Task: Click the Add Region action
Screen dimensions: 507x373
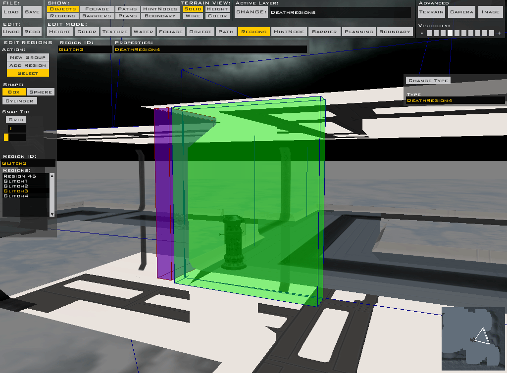Action: point(28,65)
